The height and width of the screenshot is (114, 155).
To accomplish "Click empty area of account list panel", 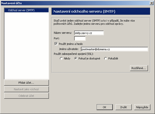I will click(x=27, y=45).
